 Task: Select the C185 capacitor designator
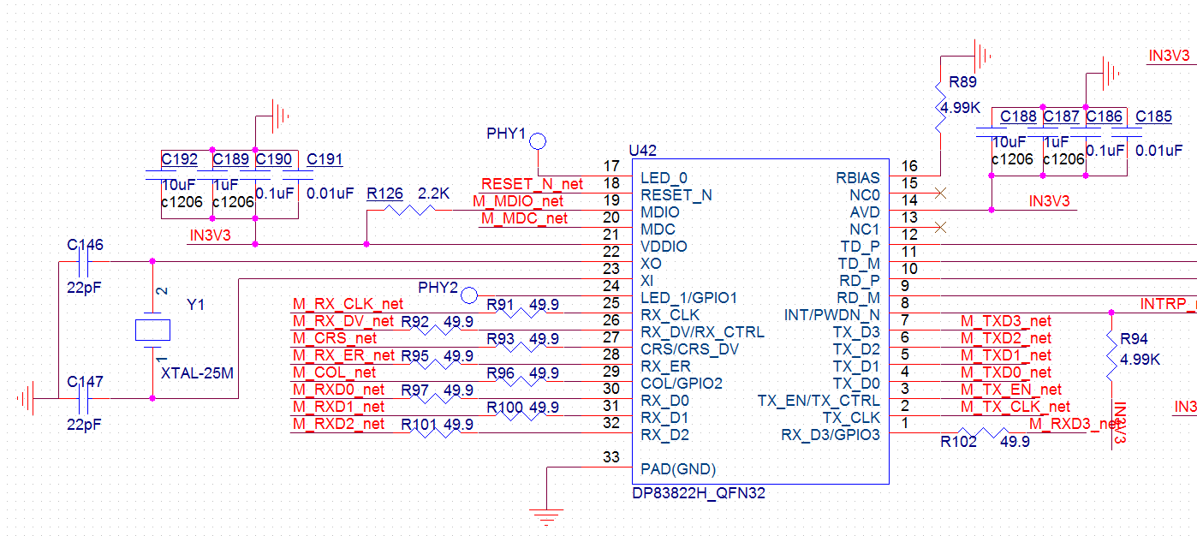(1154, 116)
